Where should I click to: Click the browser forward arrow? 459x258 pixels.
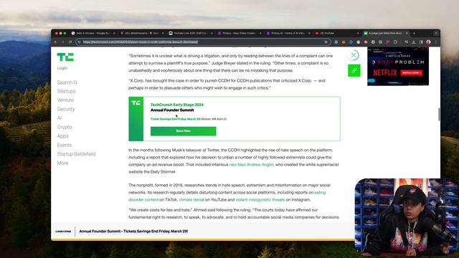(63, 42)
